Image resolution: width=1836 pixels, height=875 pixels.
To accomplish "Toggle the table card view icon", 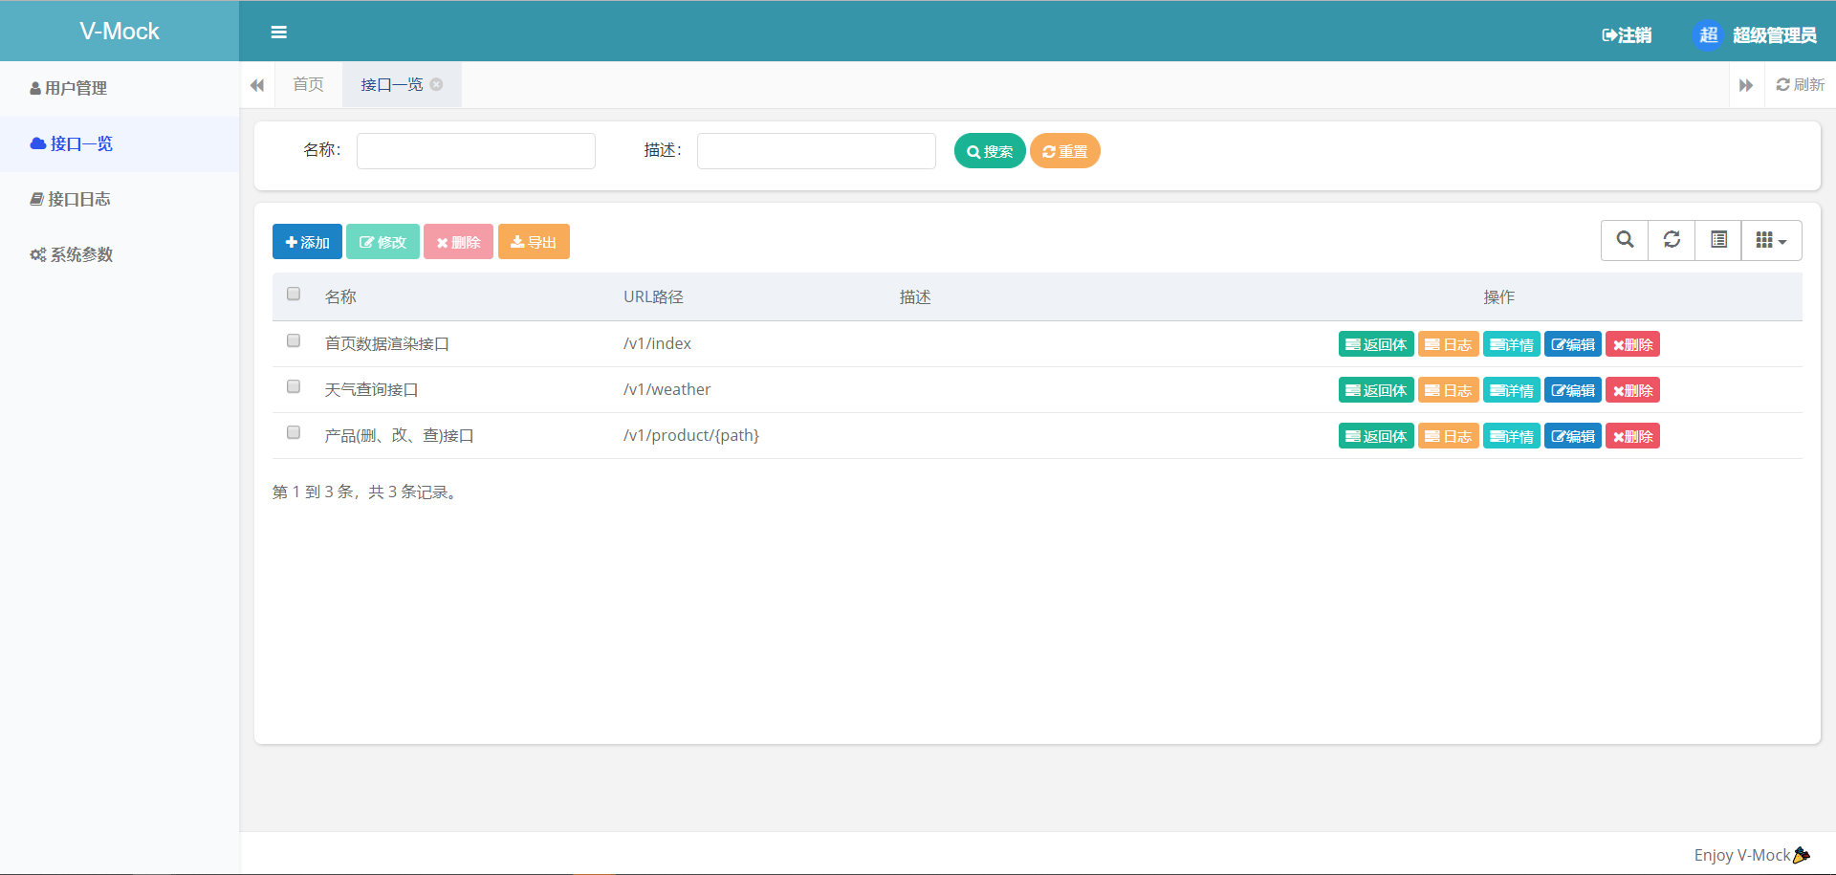I will click(x=1718, y=240).
